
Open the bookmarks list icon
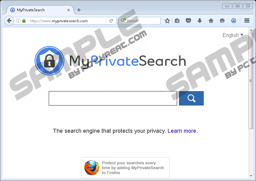[177, 21]
